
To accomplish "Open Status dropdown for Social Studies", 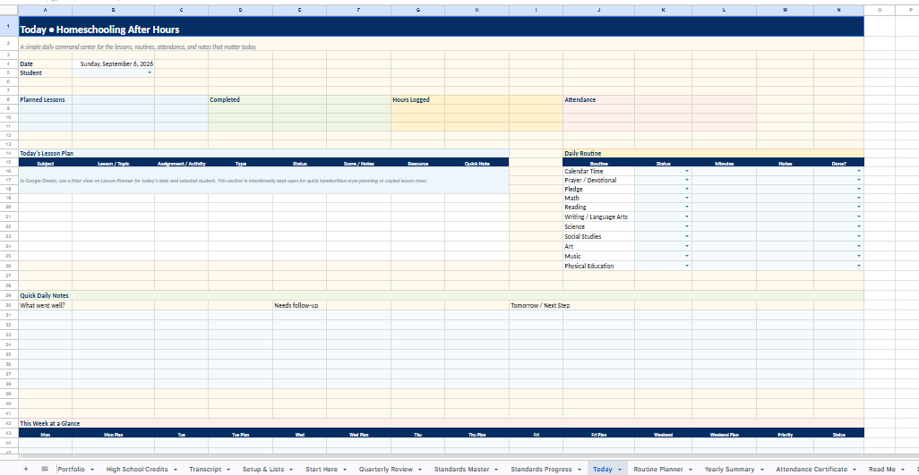I will 687,236.
